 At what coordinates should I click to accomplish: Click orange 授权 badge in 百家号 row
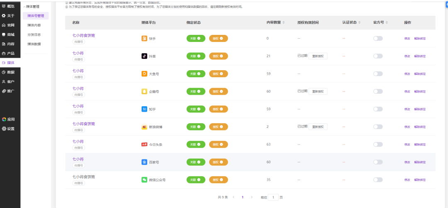coord(218,162)
